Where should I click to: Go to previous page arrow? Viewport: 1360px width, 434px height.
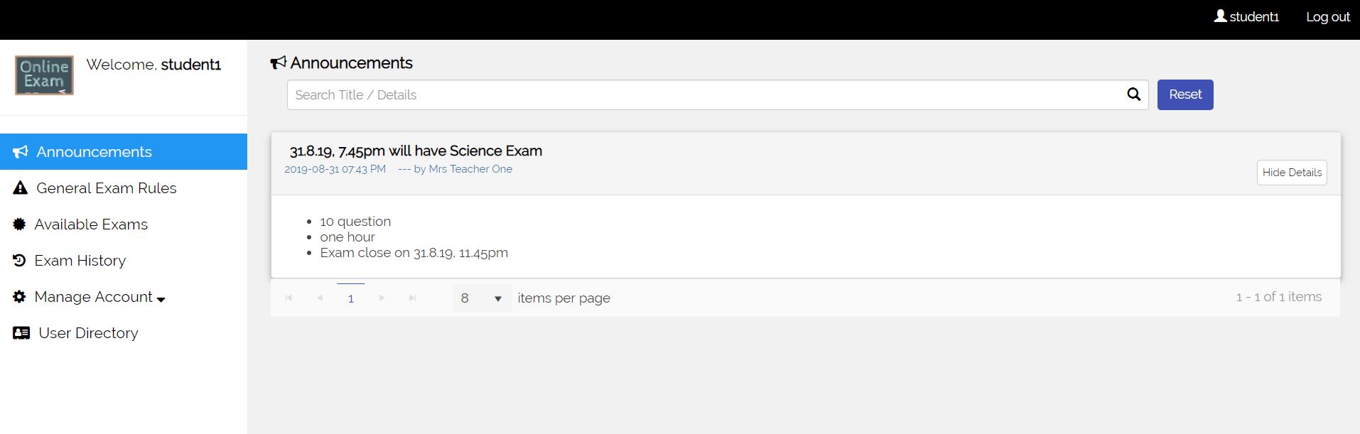[320, 298]
